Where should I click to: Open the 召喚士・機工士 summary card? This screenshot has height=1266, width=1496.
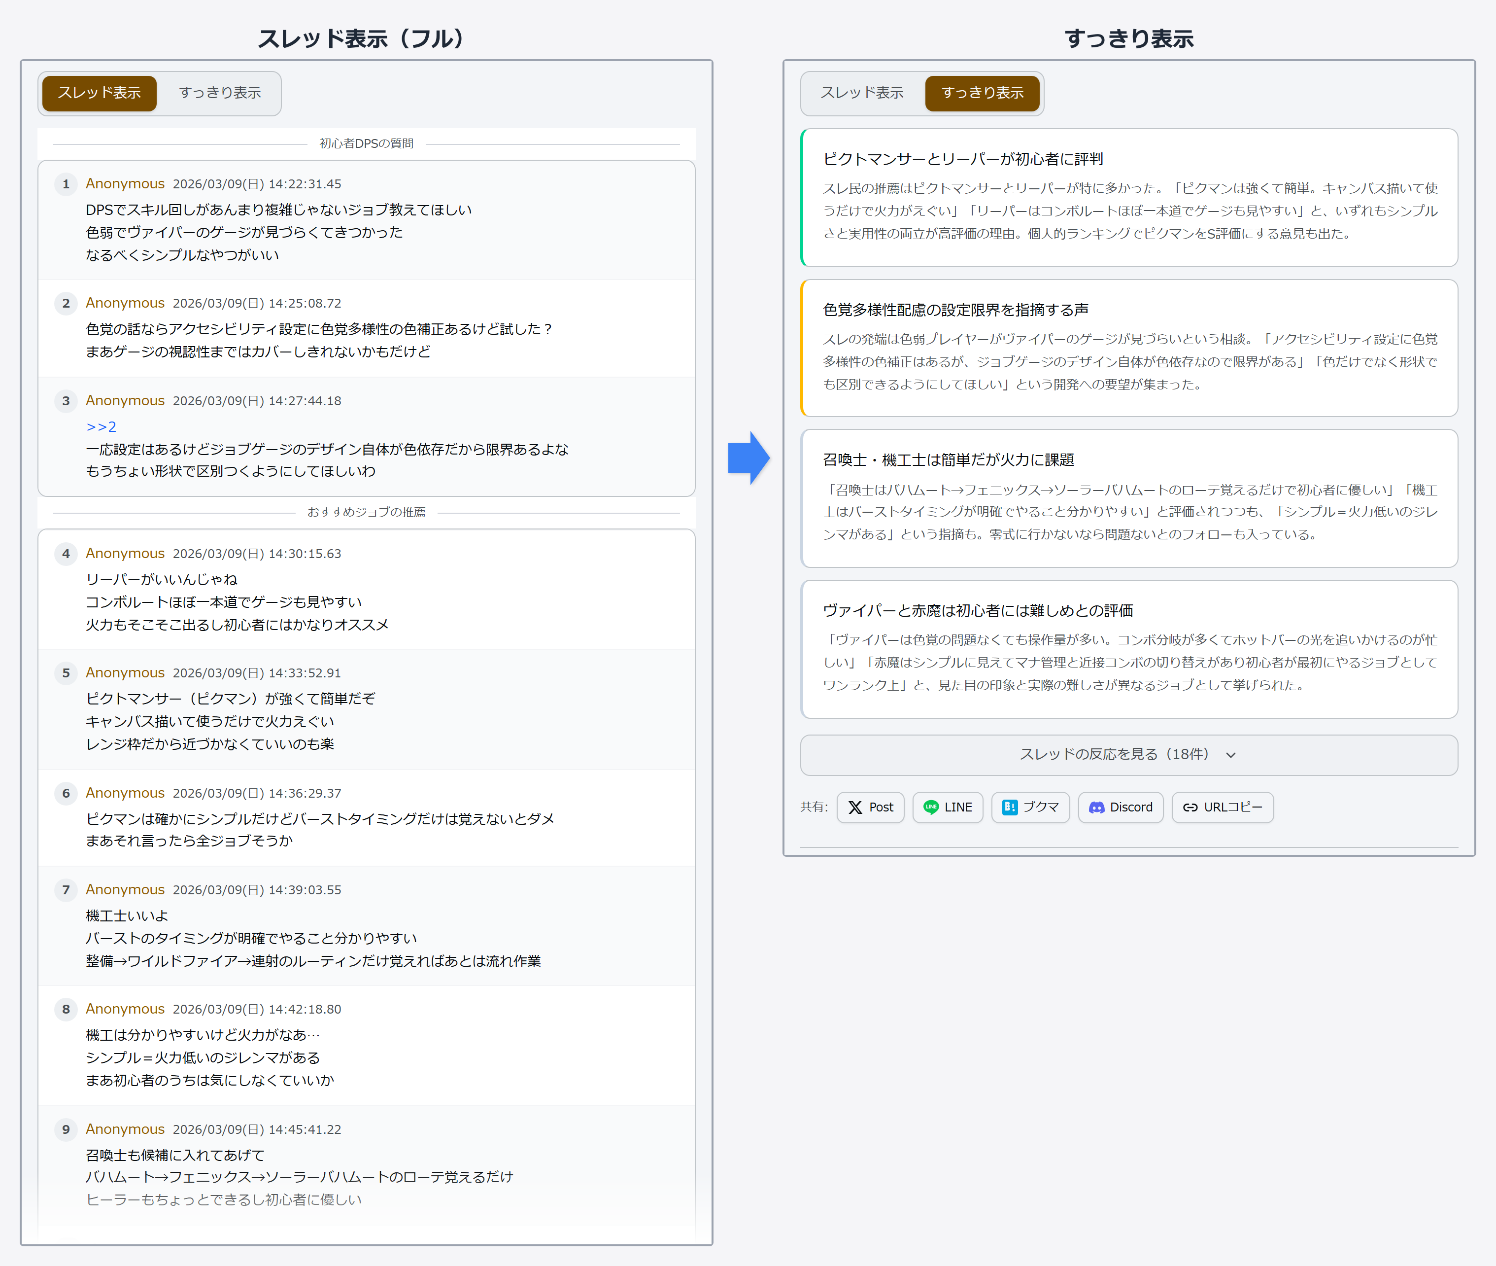click(x=1129, y=498)
